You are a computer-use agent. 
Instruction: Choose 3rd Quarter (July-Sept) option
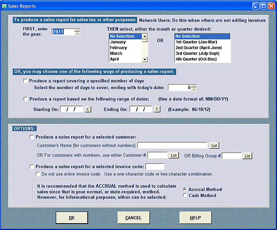coord(196,53)
